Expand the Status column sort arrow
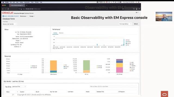 tap(17, 92)
